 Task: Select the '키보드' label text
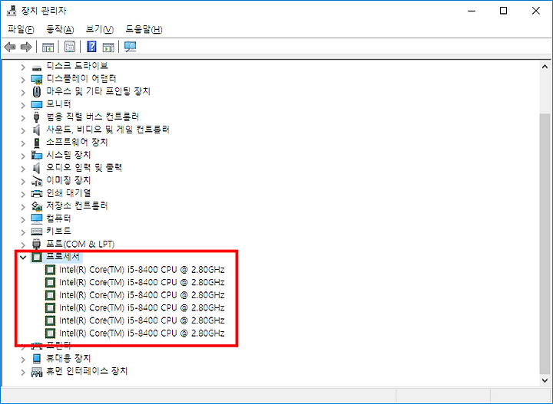coord(59,231)
